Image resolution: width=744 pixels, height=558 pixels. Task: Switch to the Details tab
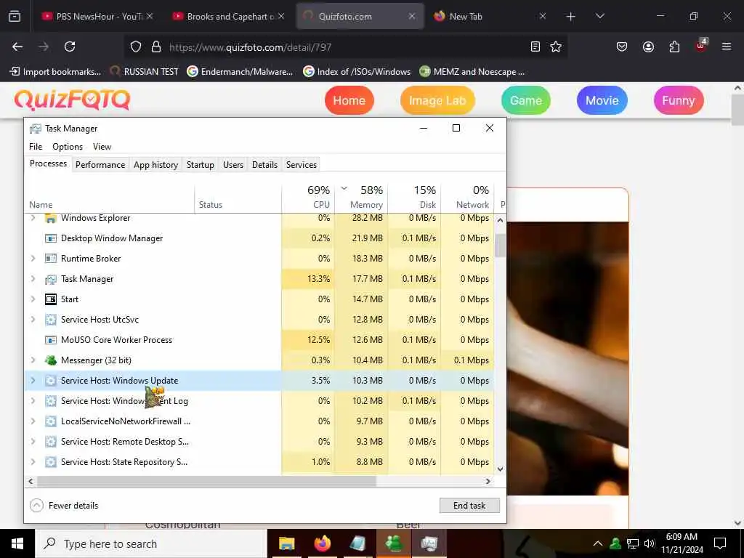264,165
